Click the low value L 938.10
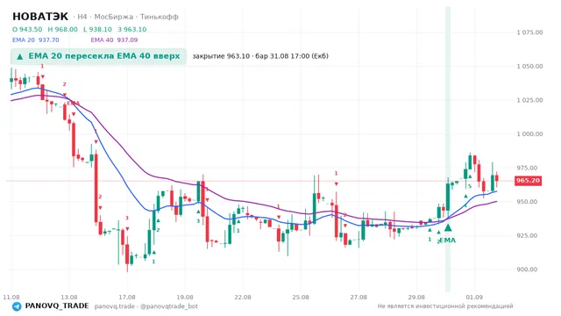 pyautogui.click(x=97, y=29)
